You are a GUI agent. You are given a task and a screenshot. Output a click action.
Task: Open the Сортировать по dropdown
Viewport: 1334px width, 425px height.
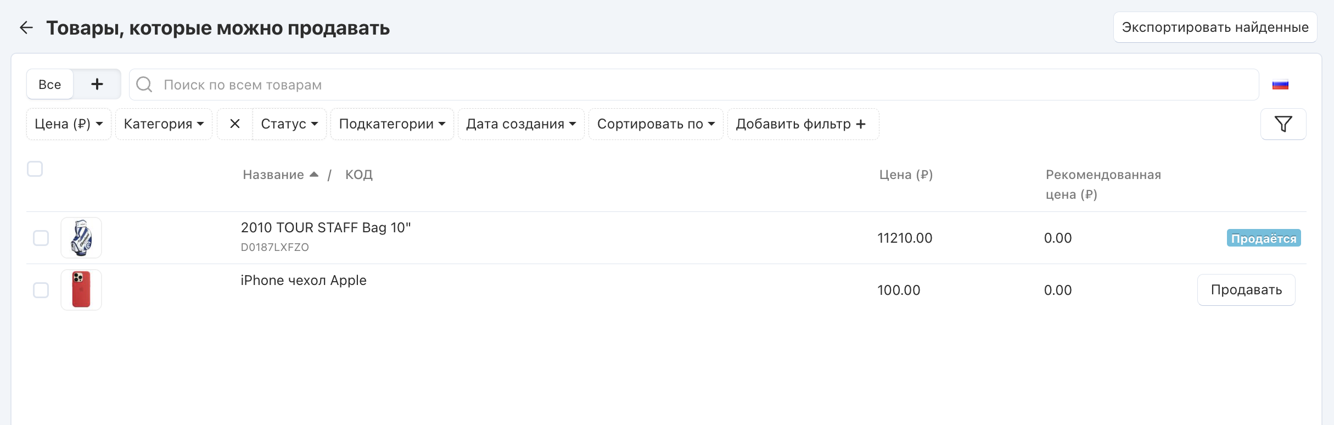[x=655, y=124]
